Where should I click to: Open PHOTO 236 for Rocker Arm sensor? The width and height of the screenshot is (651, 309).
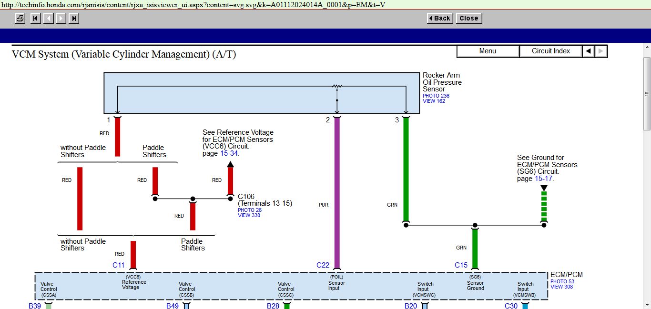pos(436,96)
